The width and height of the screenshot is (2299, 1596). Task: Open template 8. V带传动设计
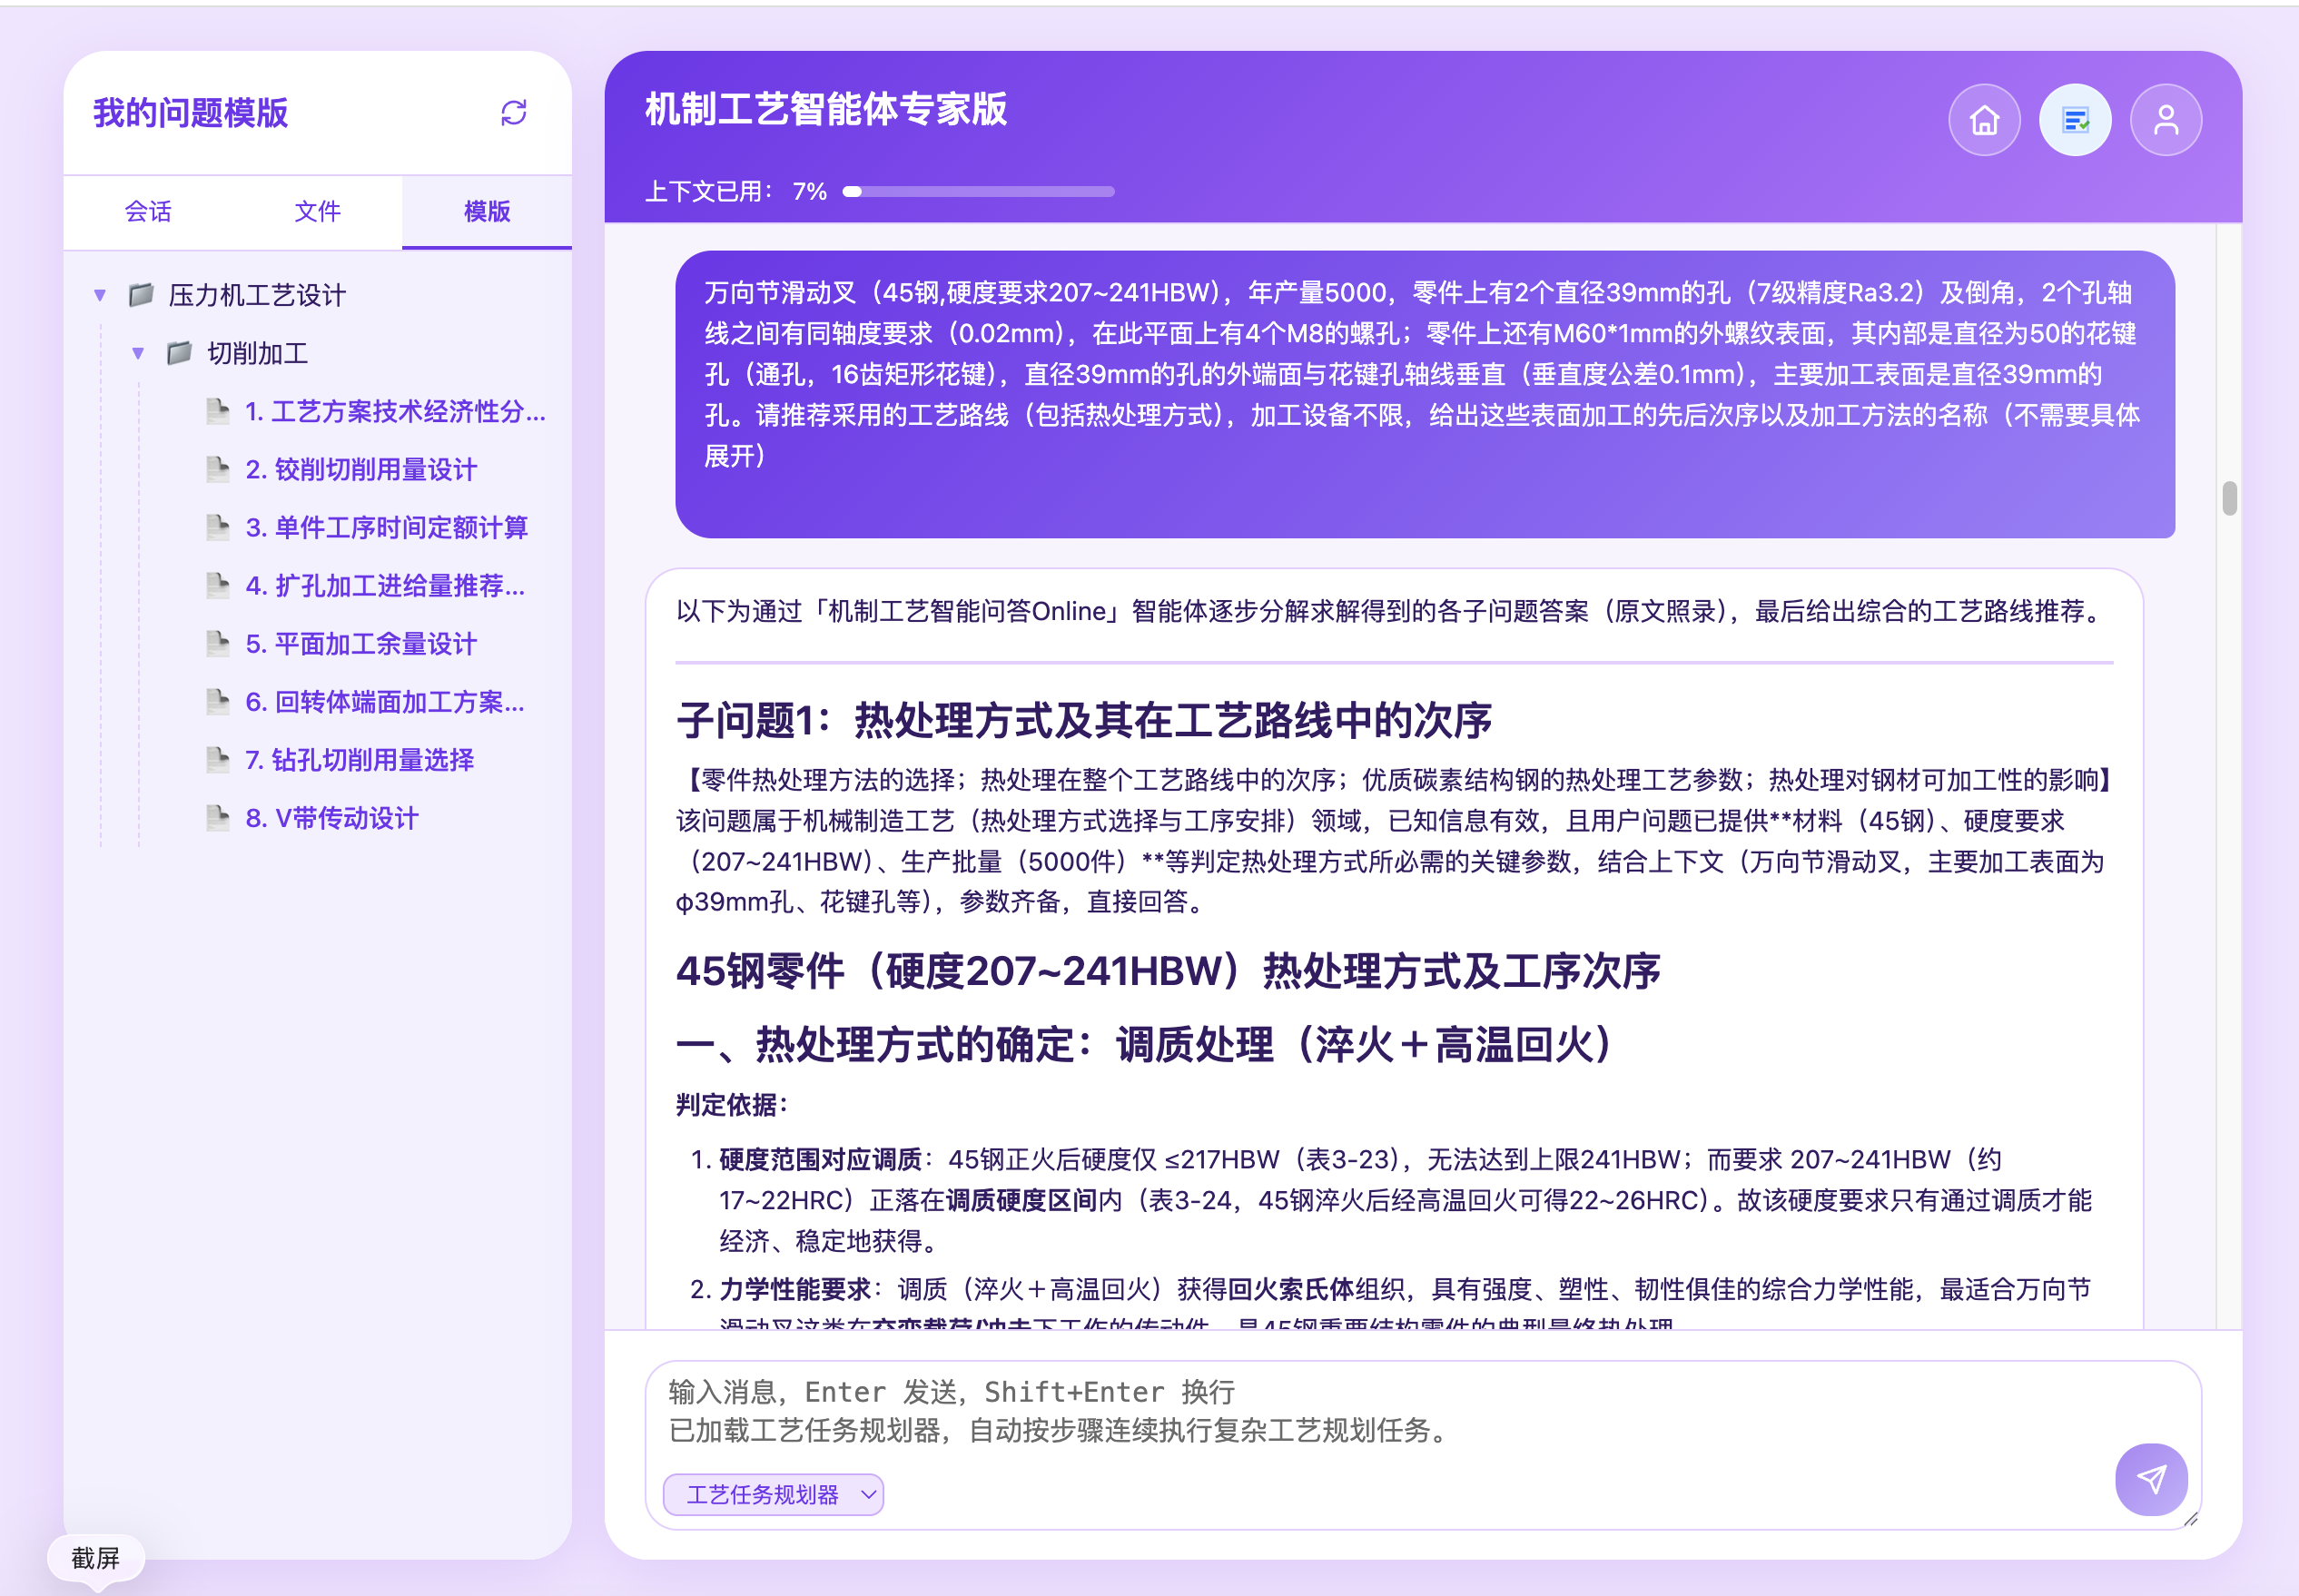[x=332, y=818]
